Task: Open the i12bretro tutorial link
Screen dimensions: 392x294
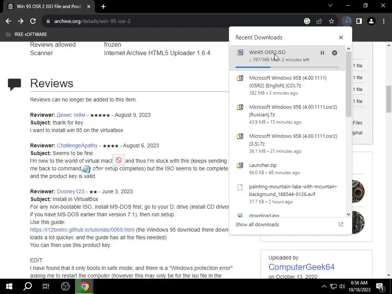Action: 82,230
